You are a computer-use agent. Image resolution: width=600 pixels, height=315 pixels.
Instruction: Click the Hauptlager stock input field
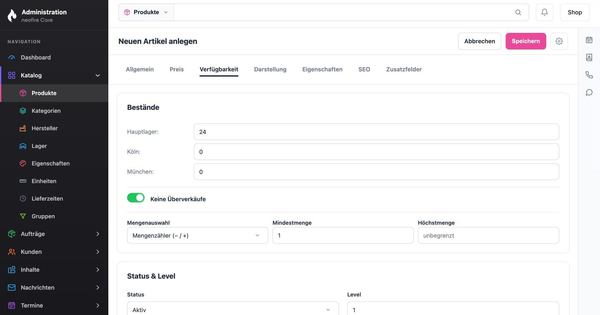click(376, 132)
